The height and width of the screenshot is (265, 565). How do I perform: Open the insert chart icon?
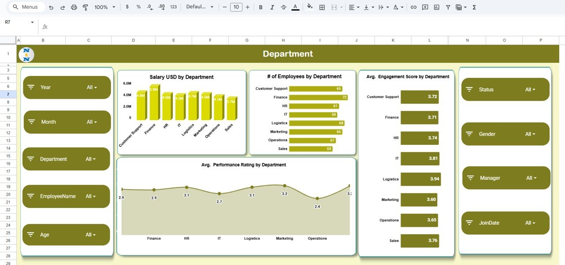(x=437, y=7)
